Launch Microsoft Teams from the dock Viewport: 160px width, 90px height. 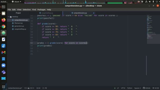click(x=3, y=72)
